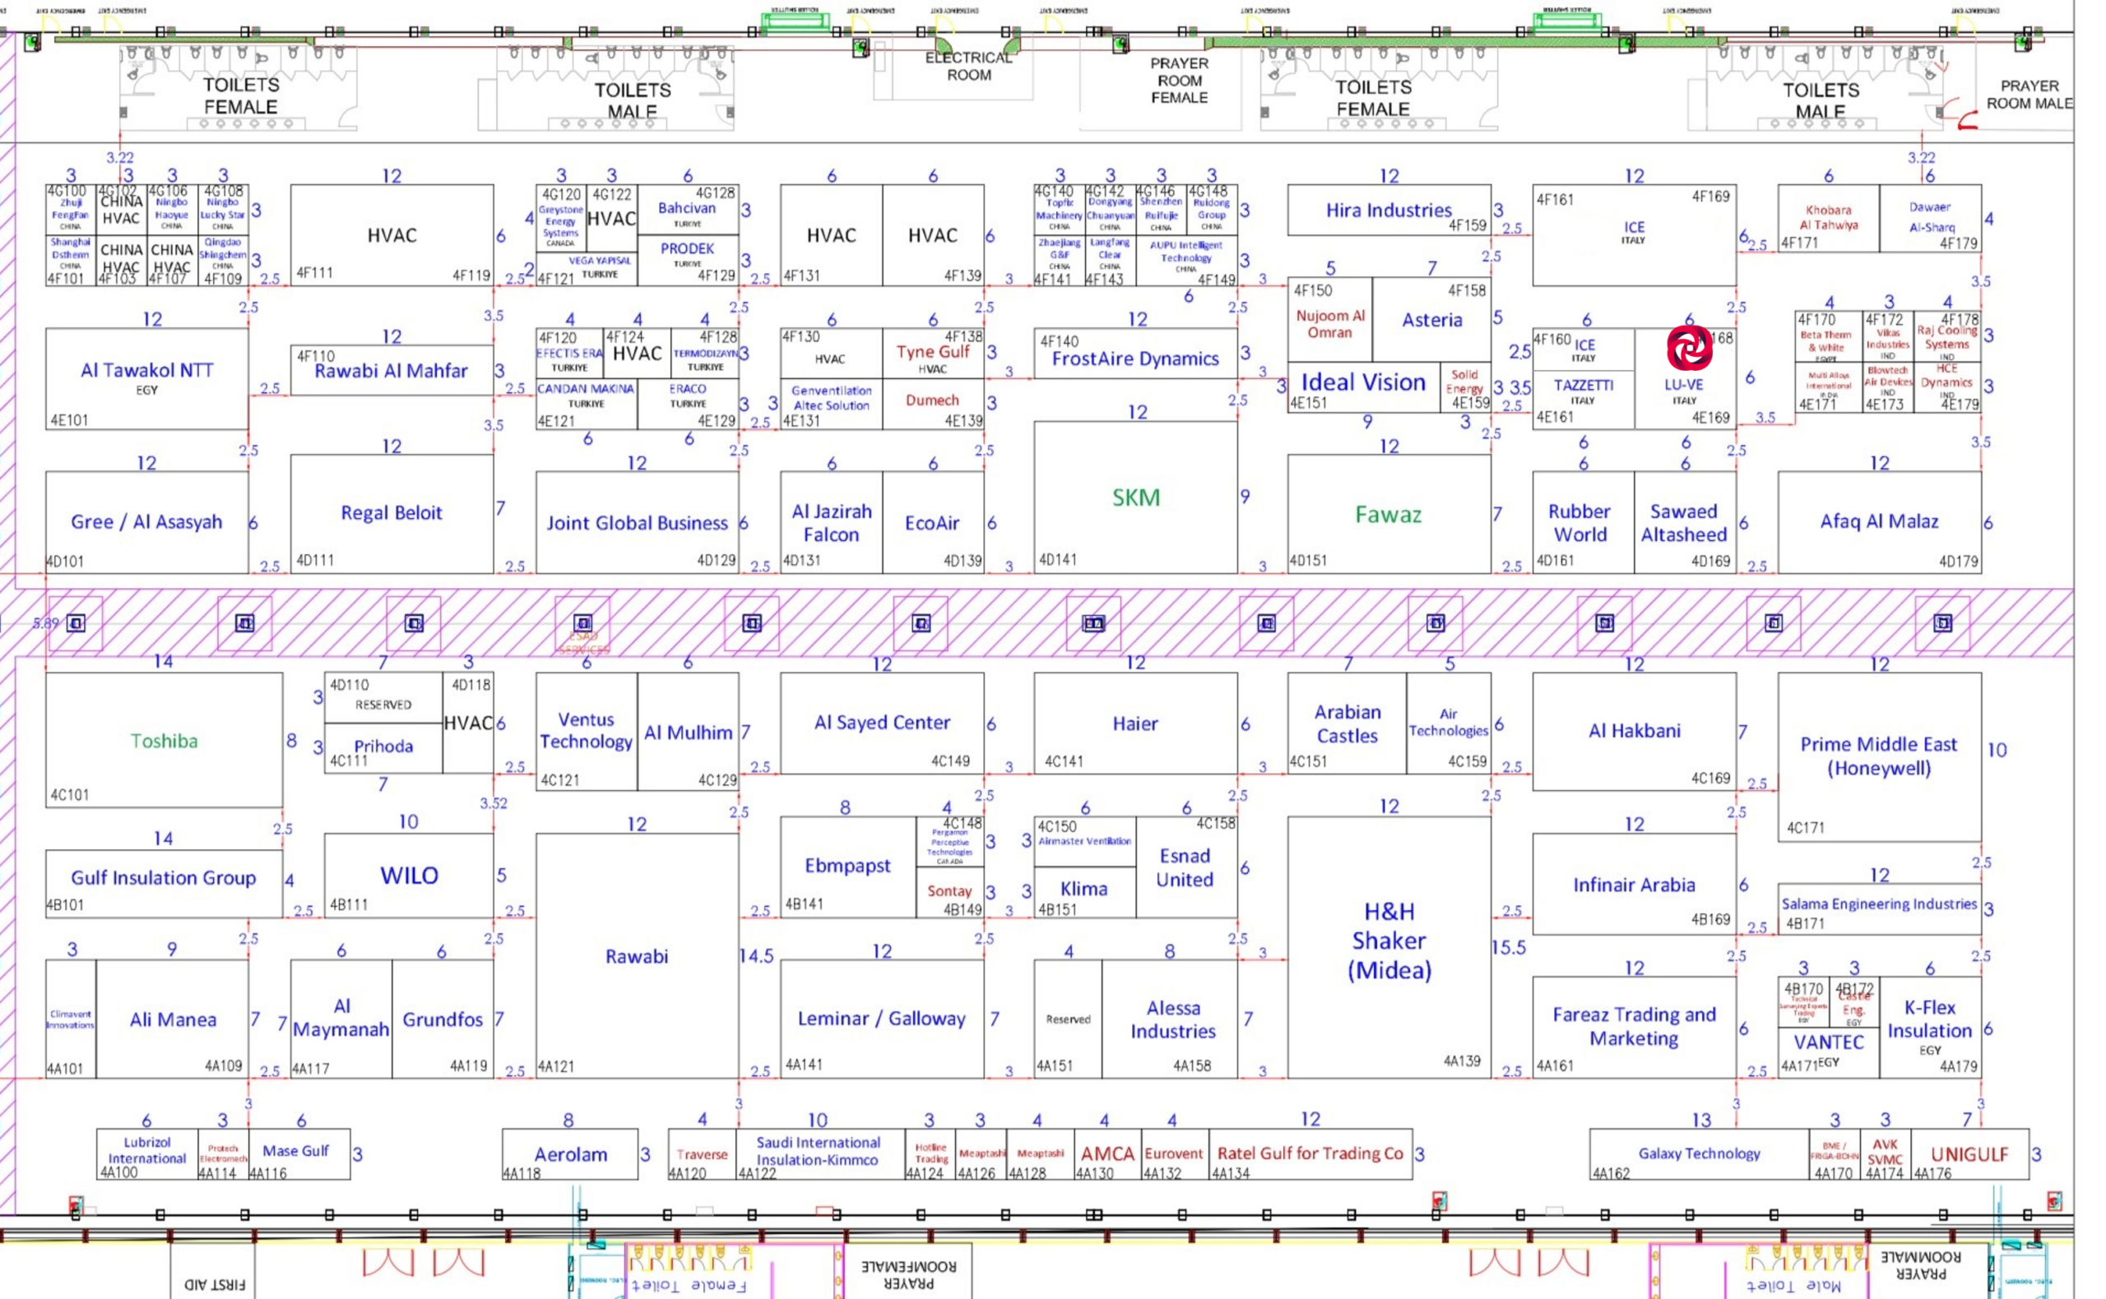Select the Ventus Technology booth name
This screenshot has width=2106, height=1299.
point(587,730)
